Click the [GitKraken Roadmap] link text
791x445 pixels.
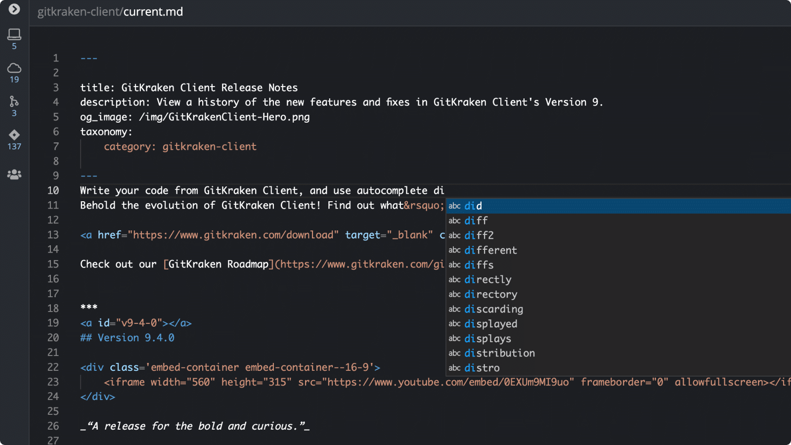pos(218,264)
